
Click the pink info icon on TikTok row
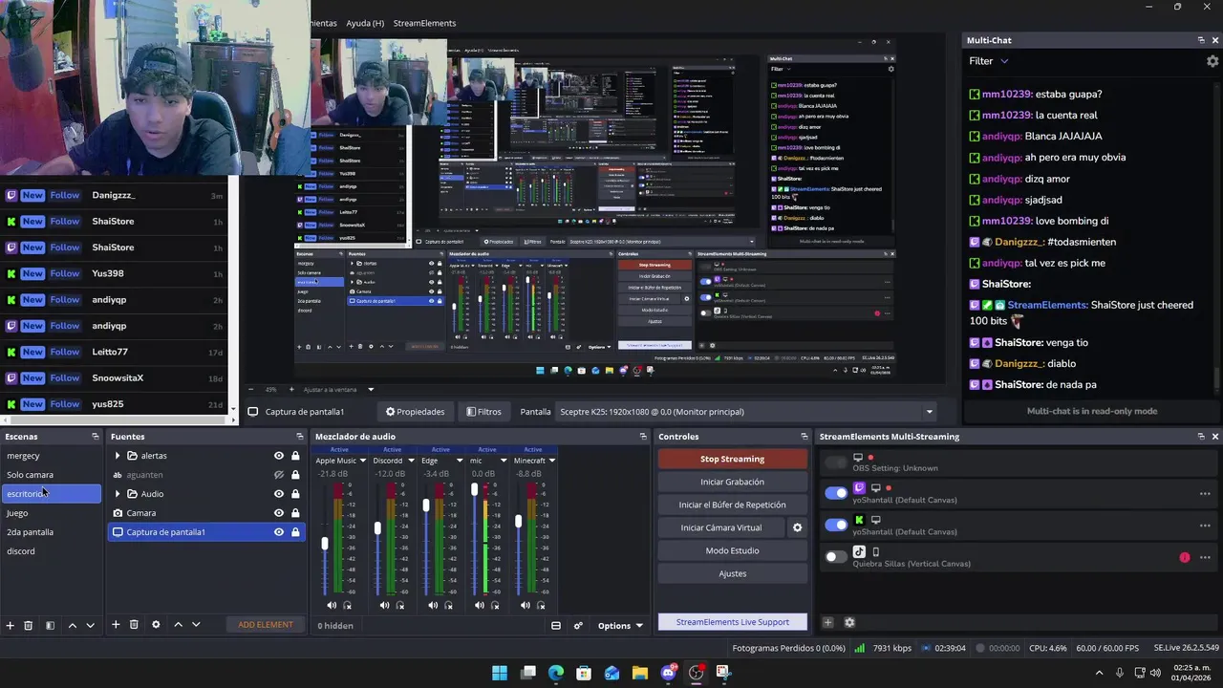coord(1185,557)
